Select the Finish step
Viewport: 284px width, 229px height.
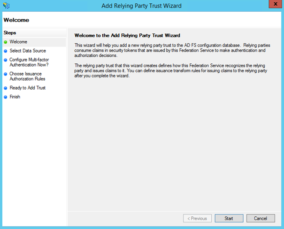tap(15, 97)
